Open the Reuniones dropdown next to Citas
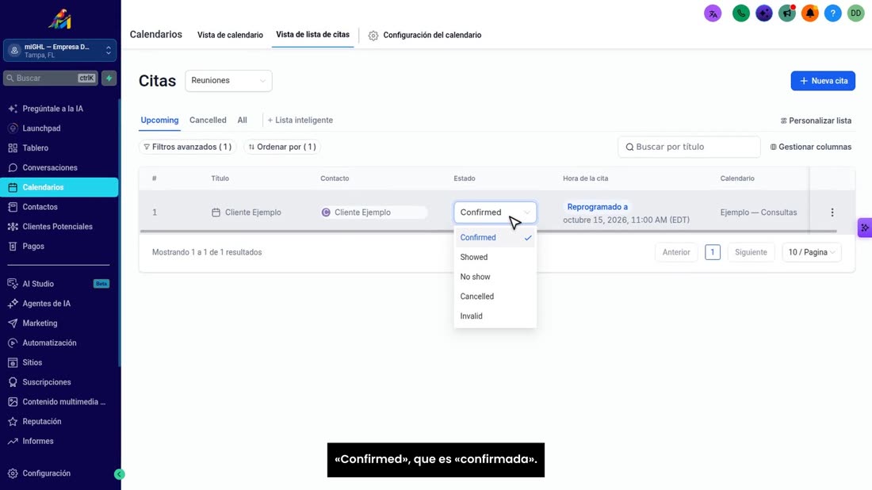 click(228, 81)
